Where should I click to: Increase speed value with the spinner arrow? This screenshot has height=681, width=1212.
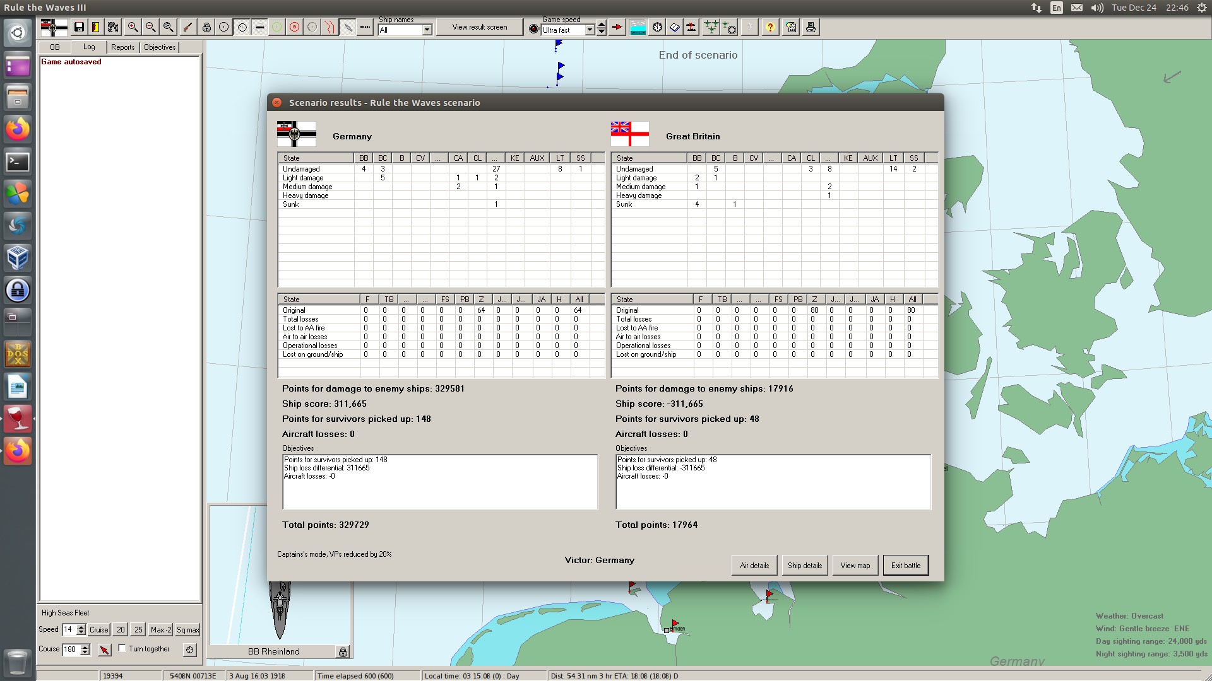pyautogui.click(x=81, y=627)
